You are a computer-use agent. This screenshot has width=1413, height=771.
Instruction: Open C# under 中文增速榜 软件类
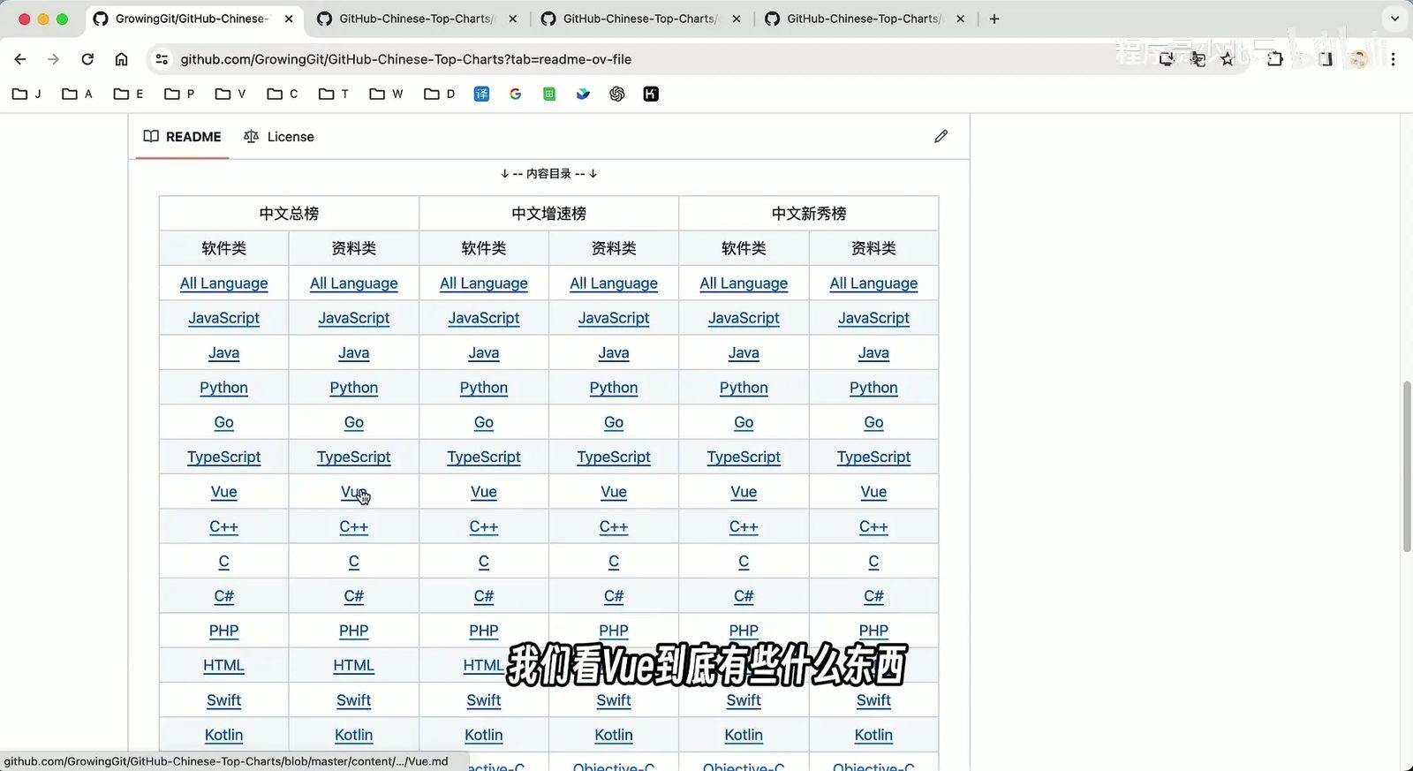tap(484, 596)
